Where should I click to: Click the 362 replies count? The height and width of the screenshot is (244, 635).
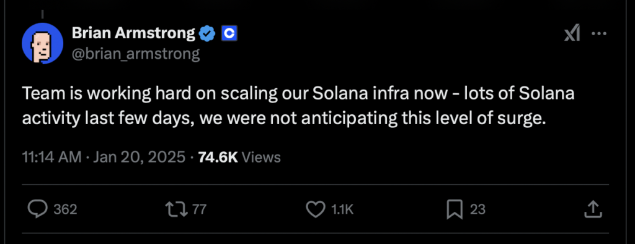tap(65, 209)
